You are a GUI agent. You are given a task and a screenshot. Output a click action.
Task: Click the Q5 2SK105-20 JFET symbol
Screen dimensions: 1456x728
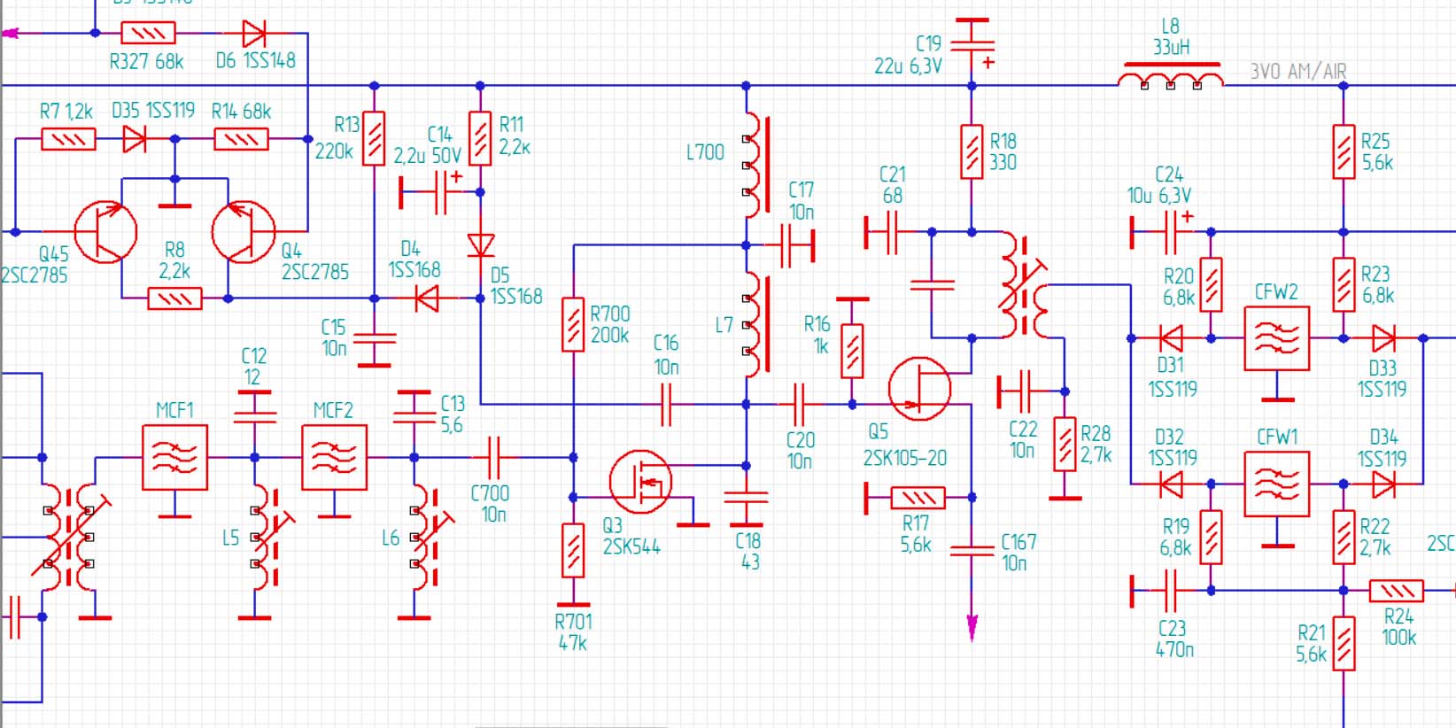919,389
